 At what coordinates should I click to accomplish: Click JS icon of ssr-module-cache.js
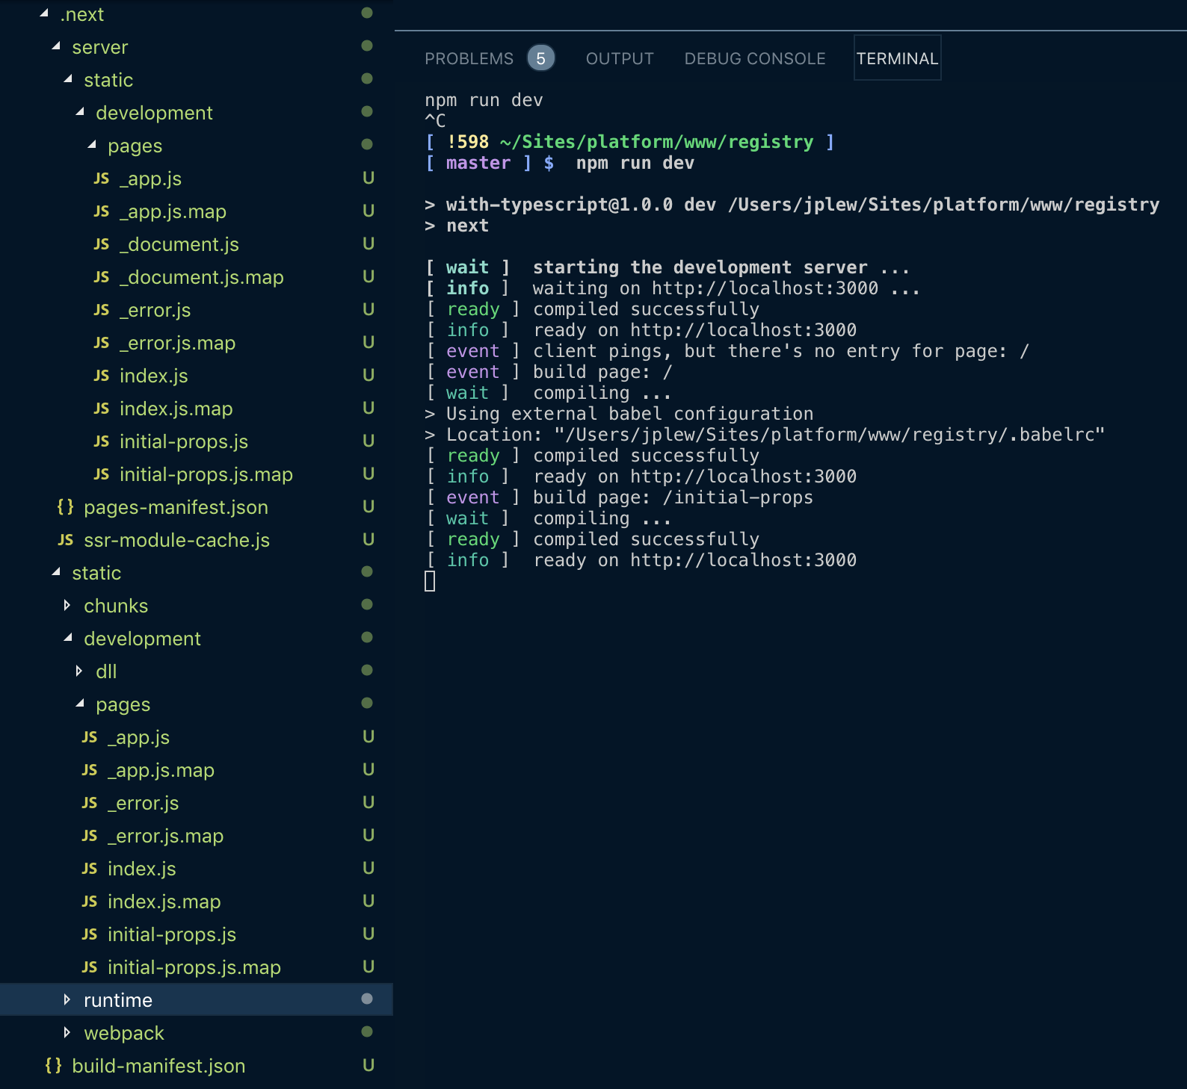(66, 540)
